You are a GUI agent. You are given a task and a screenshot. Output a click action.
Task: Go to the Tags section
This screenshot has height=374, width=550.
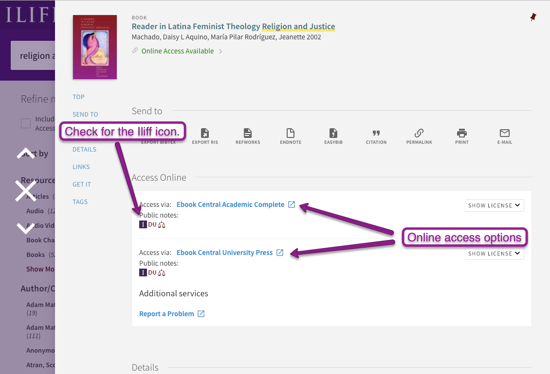tap(80, 202)
